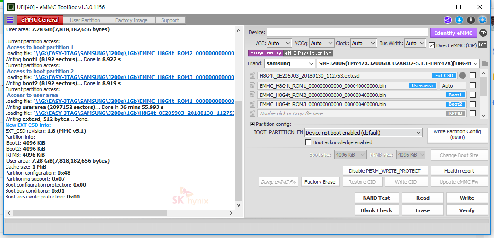Click the dark USB plug icon
This screenshot has width=494, height=238.
(x=471, y=20)
